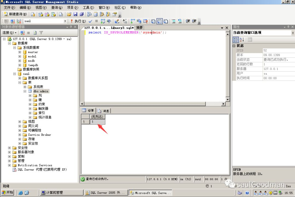Open a Database Engine Query from toolbar
The width and height of the screenshot is (295, 197).
click(x=33, y=14)
